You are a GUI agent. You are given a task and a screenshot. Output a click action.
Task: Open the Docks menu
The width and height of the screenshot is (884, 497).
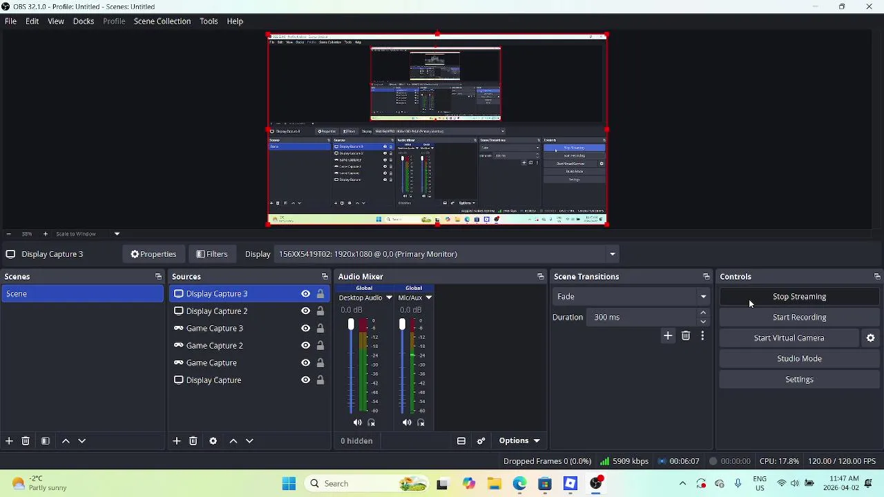pyautogui.click(x=84, y=21)
